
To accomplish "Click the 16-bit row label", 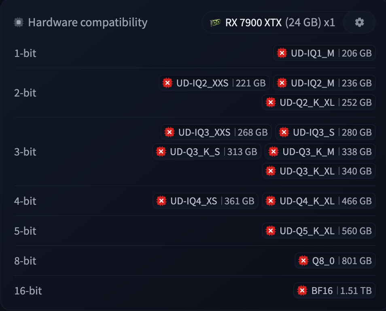I will tap(28, 291).
